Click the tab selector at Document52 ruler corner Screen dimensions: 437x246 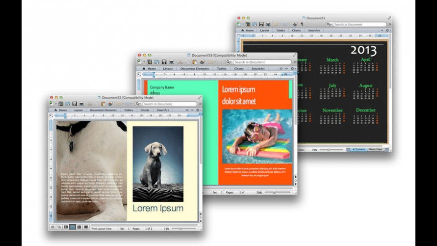click(x=51, y=115)
